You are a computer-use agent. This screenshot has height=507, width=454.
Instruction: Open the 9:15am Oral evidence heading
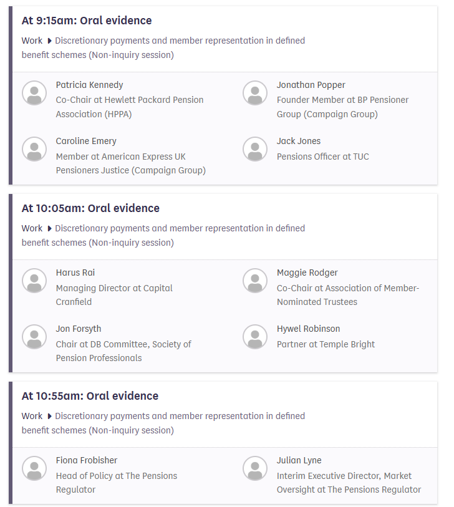click(x=87, y=21)
